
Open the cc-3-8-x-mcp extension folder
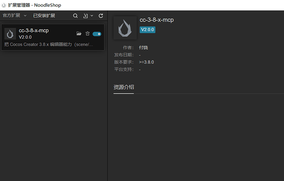click(x=79, y=33)
